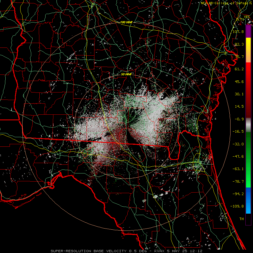Click the radar product caption at the bottom
The width and height of the screenshot is (253, 253).
(126, 251)
